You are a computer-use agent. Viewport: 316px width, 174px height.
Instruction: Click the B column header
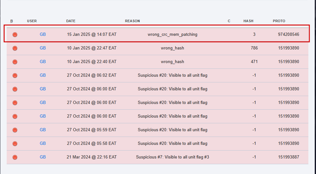(11, 21)
